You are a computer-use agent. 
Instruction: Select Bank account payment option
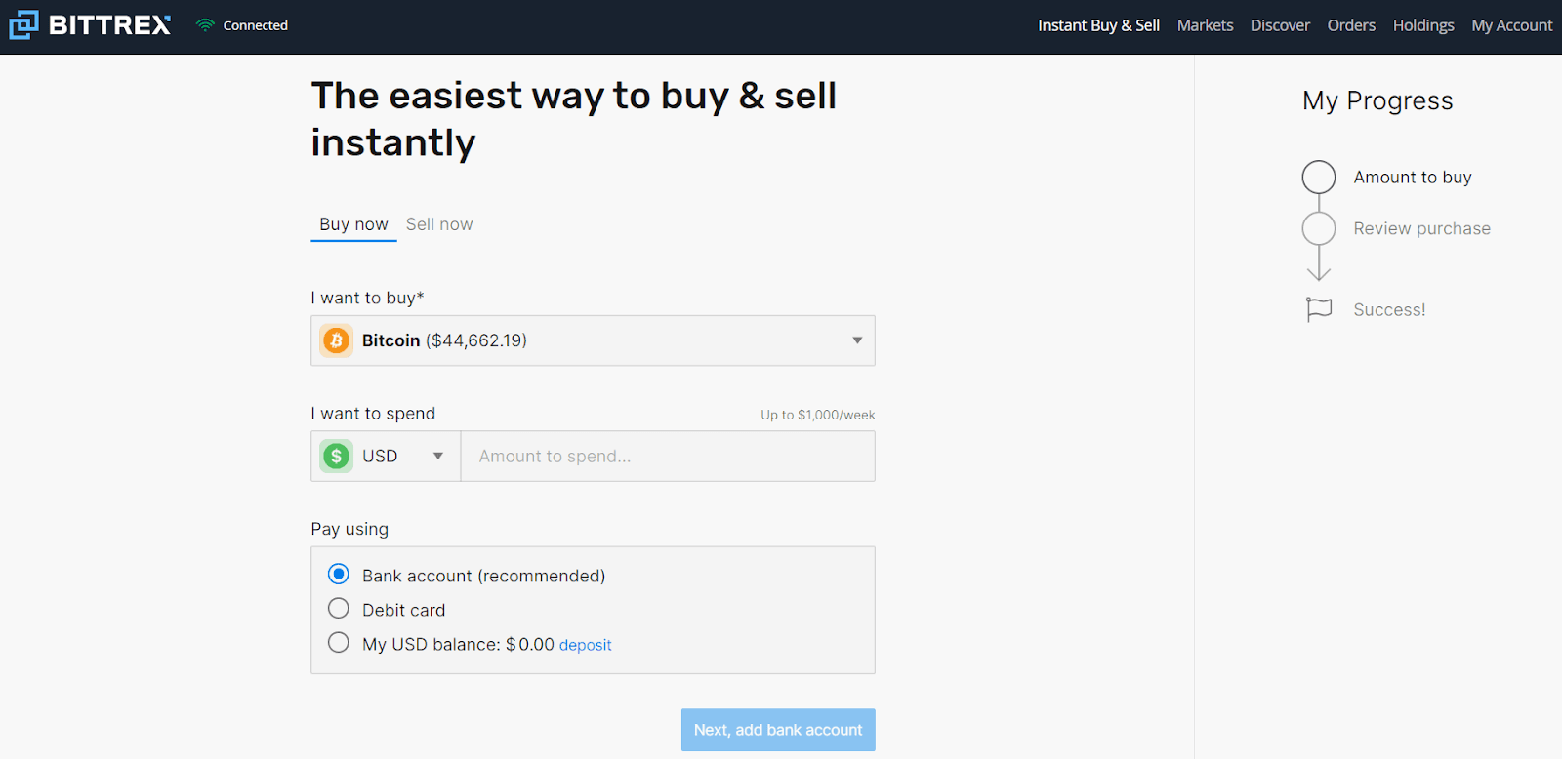click(x=339, y=574)
